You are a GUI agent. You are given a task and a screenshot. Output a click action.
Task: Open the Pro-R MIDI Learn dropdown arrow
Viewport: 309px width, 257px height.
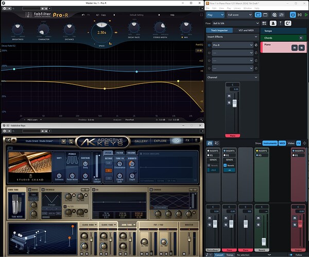click(x=41, y=120)
